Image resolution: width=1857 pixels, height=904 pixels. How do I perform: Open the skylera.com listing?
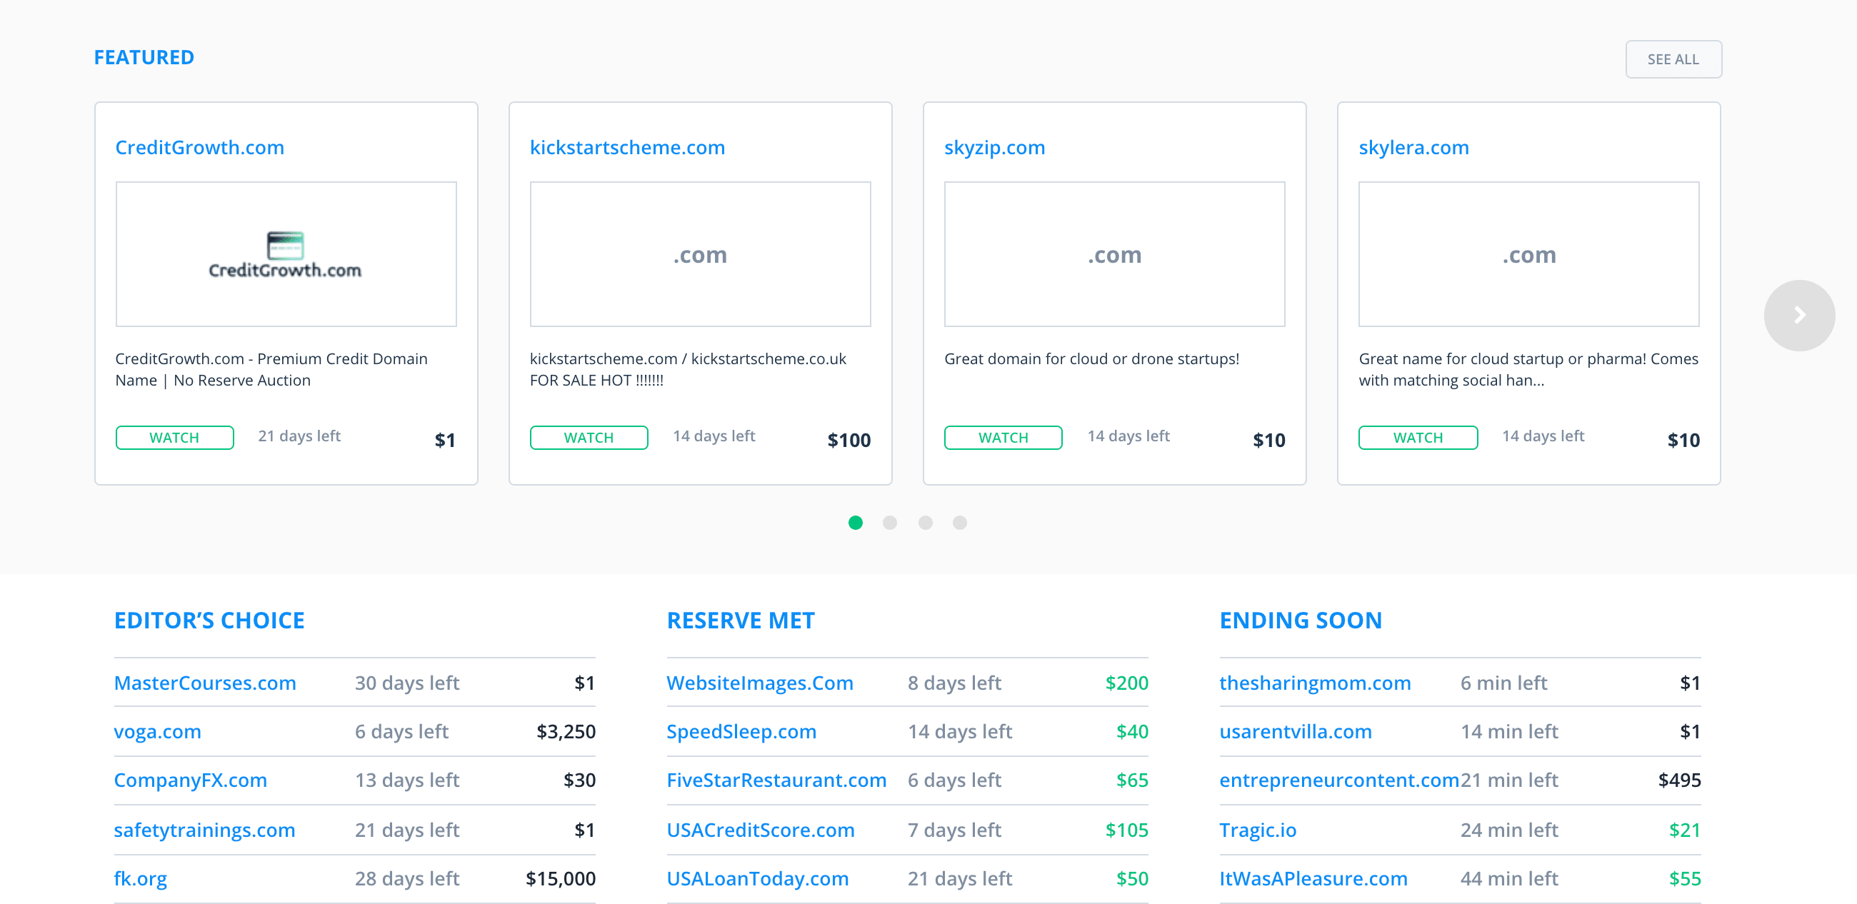pos(1413,147)
